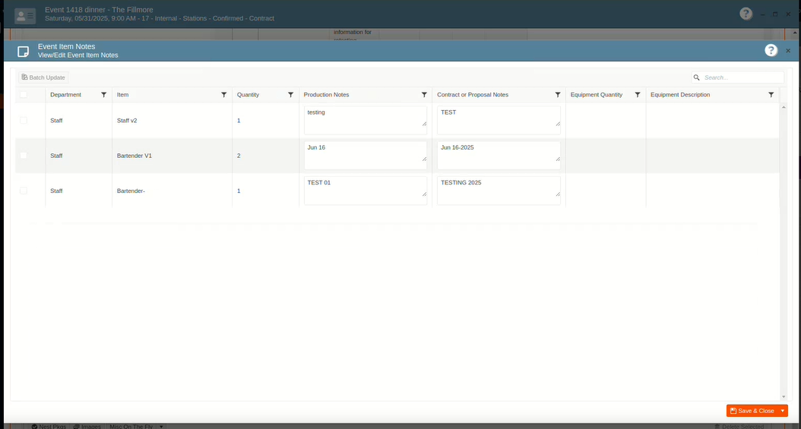Image resolution: width=801 pixels, height=429 pixels.
Task: Edit the 'testing' production notes box
Action: pyautogui.click(x=366, y=121)
